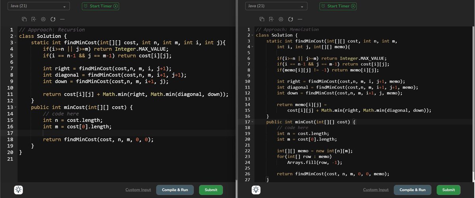Image resolution: width=475 pixels, height=198 pixels.
Task: Click minus icon in left editor toolbar
Action: pos(62,19)
